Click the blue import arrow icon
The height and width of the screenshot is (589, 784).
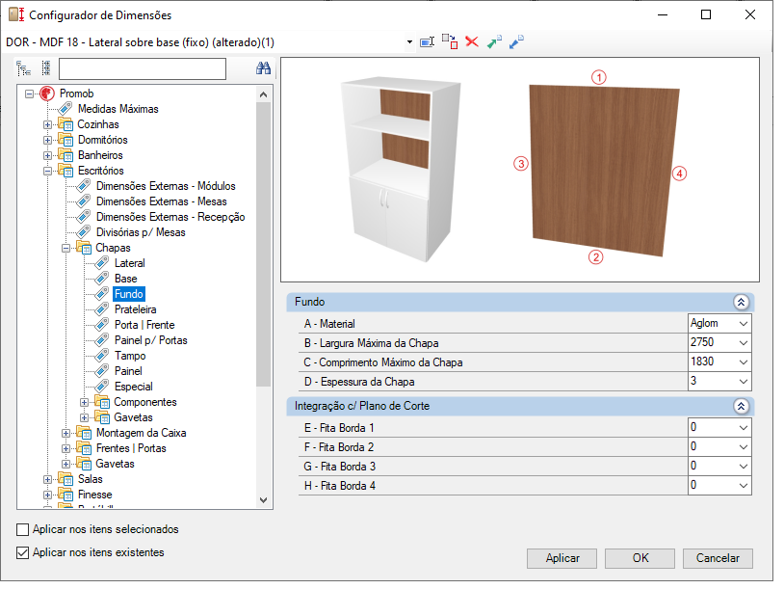click(516, 42)
